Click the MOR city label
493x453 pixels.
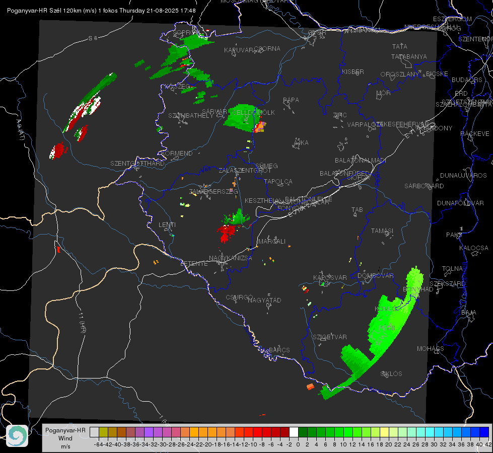[x=384, y=93]
